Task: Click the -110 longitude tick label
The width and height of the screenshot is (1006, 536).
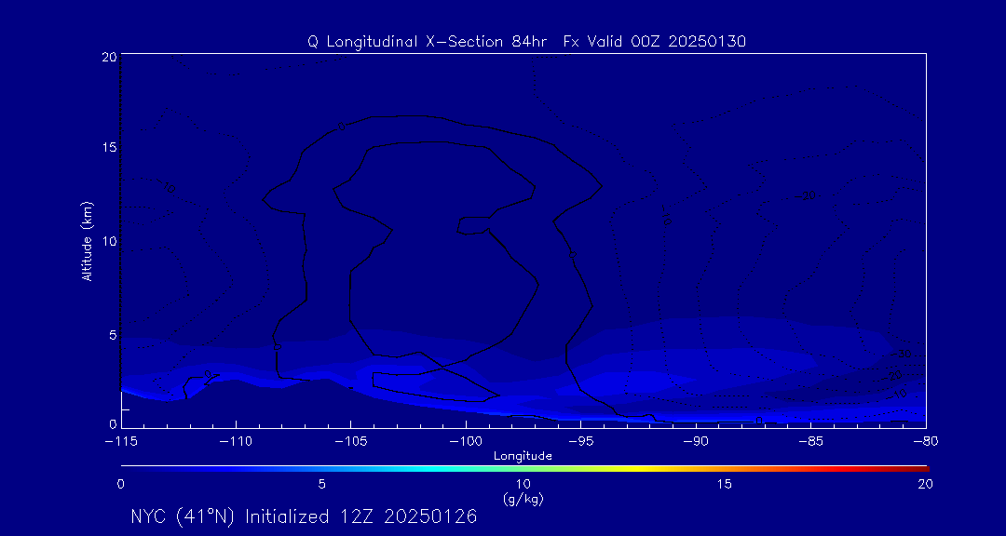Action: [x=236, y=442]
